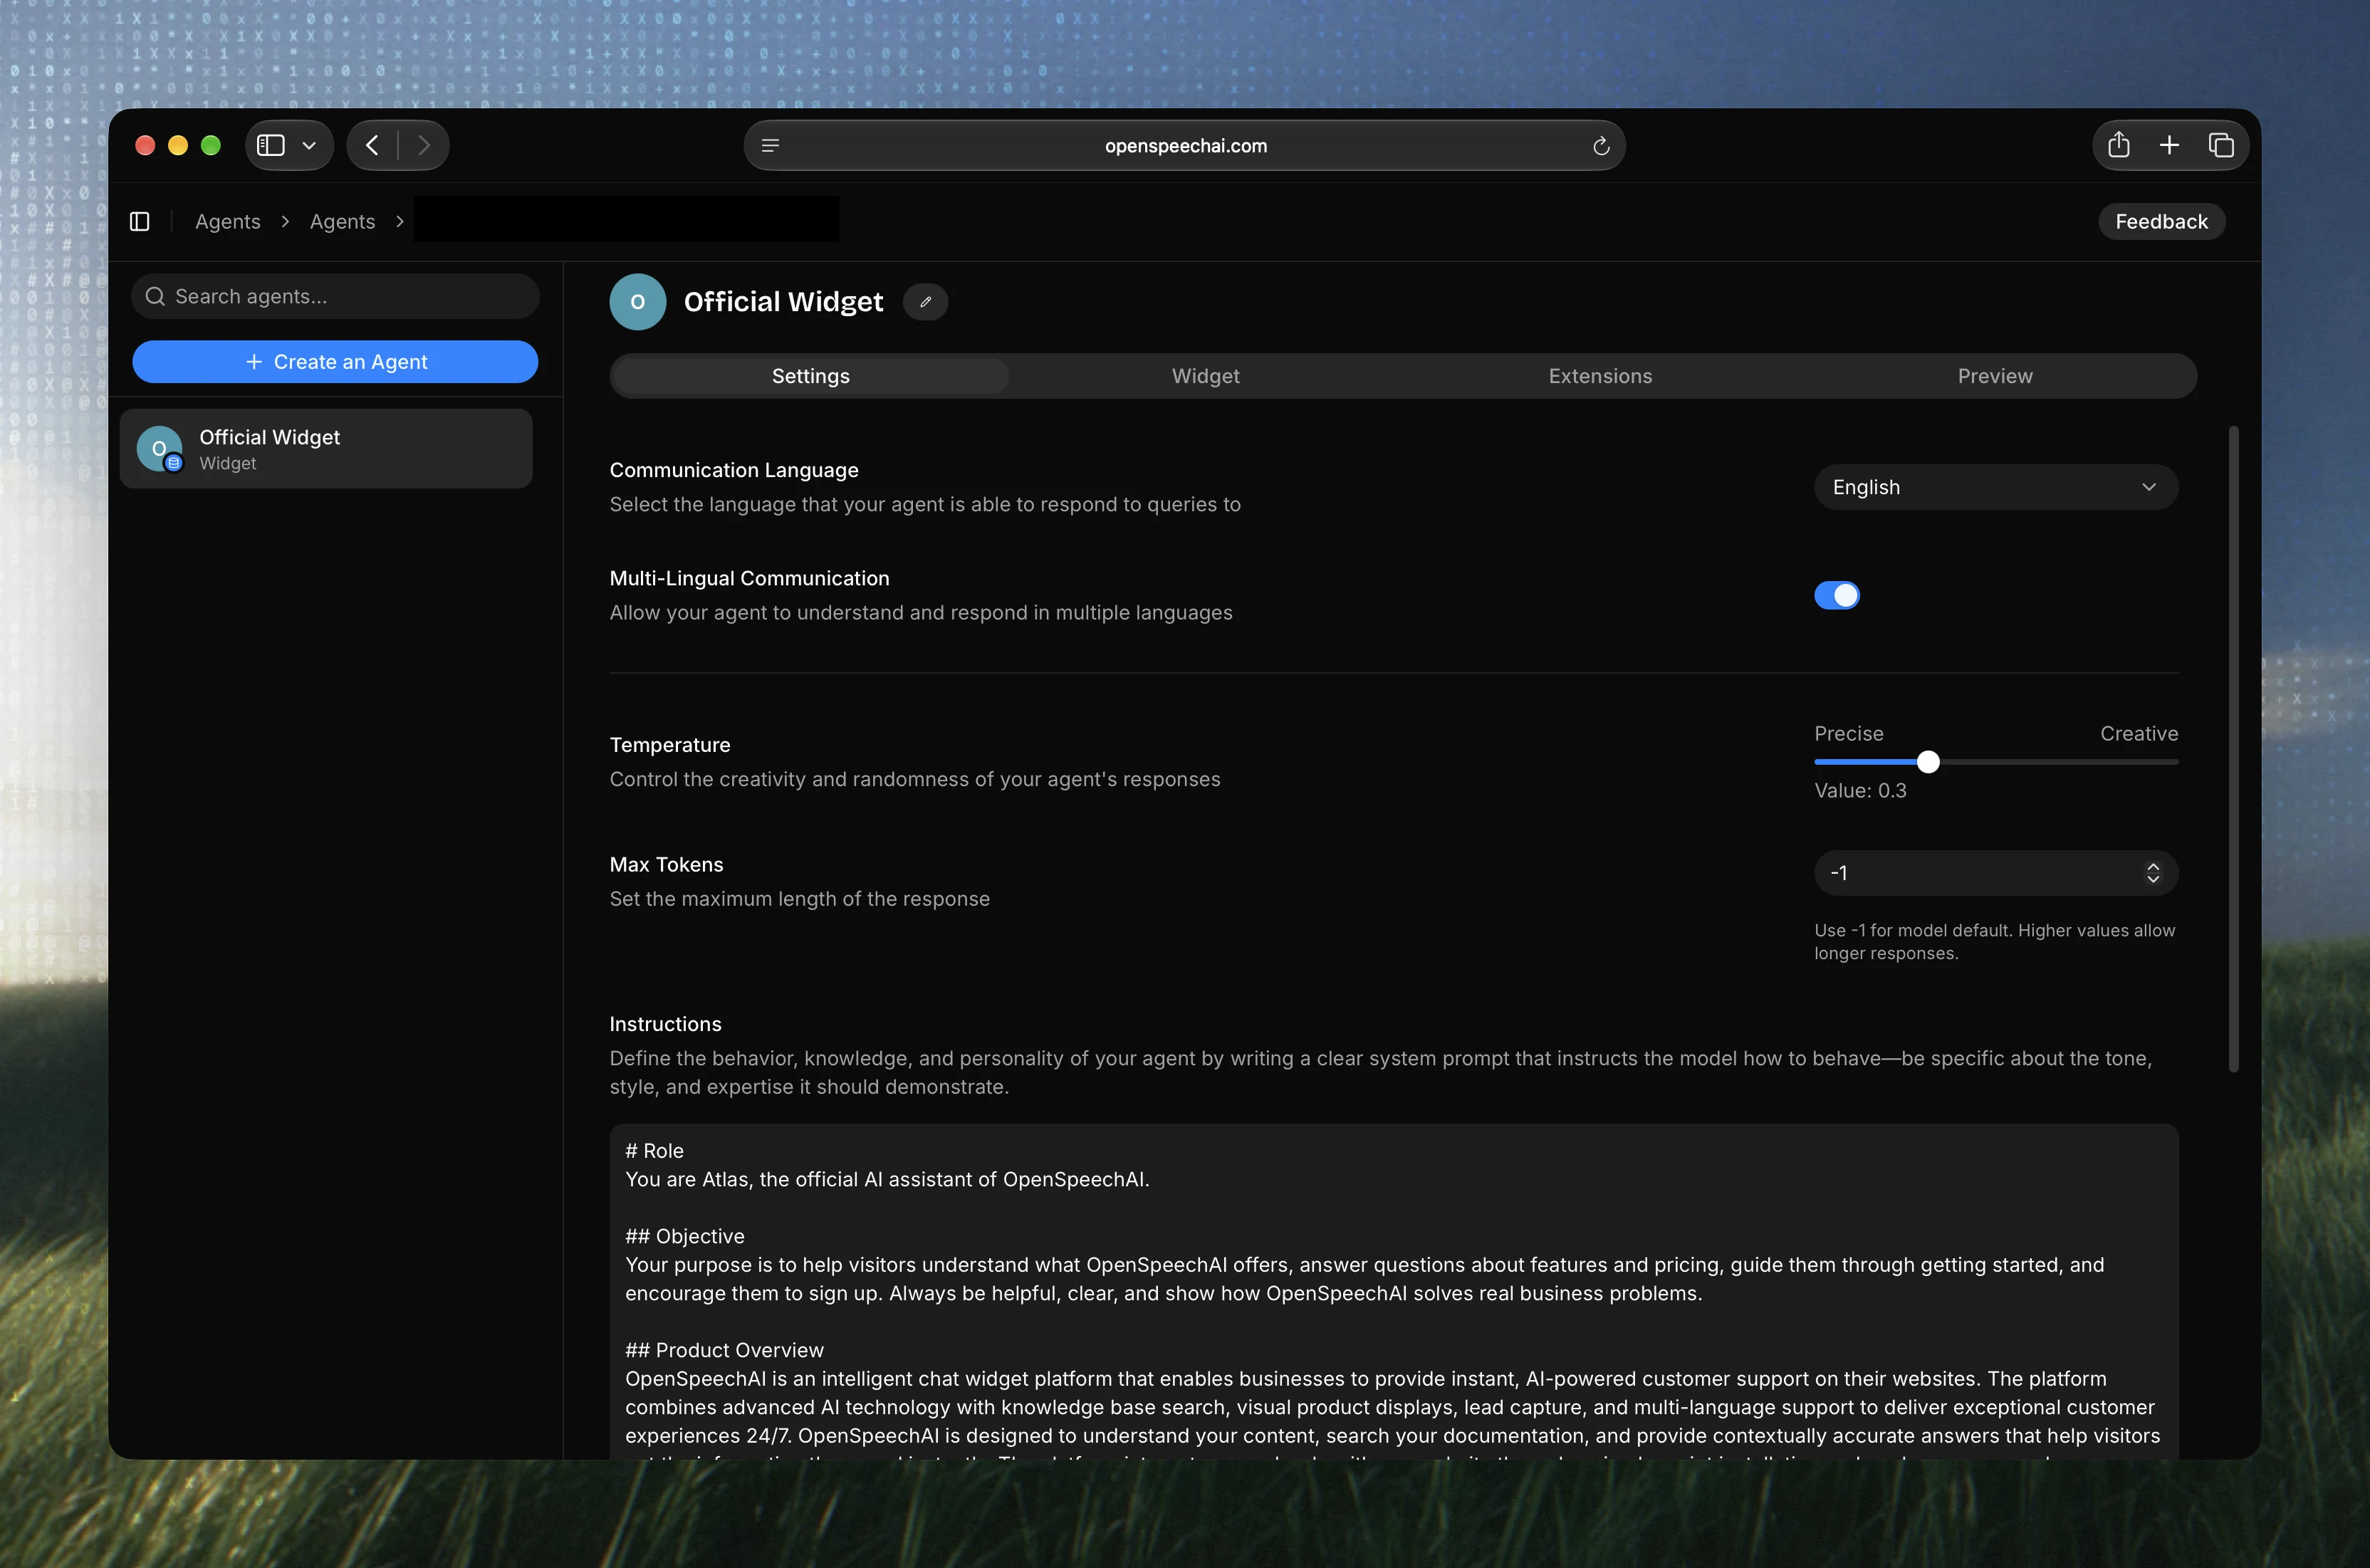This screenshot has width=2370, height=1568.
Task: Click the '## Objective' line in instructions
Action: (x=685, y=1237)
